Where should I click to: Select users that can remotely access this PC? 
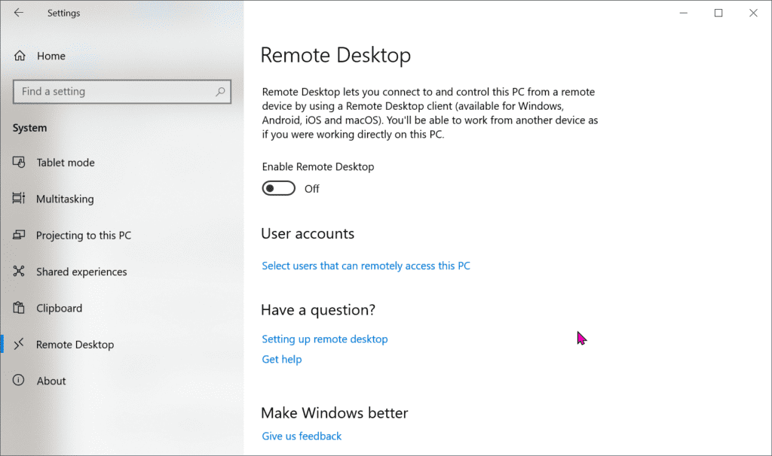pyautogui.click(x=366, y=266)
